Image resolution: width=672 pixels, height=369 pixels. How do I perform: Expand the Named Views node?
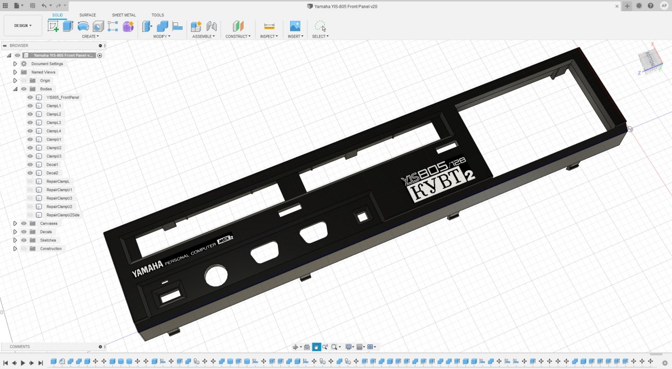tap(15, 72)
